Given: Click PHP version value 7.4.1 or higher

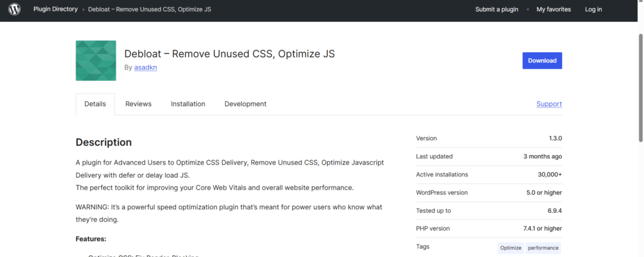Looking at the screenshot, I should [543, 228].
